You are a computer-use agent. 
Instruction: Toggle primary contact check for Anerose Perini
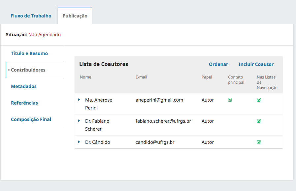(230, 100)
